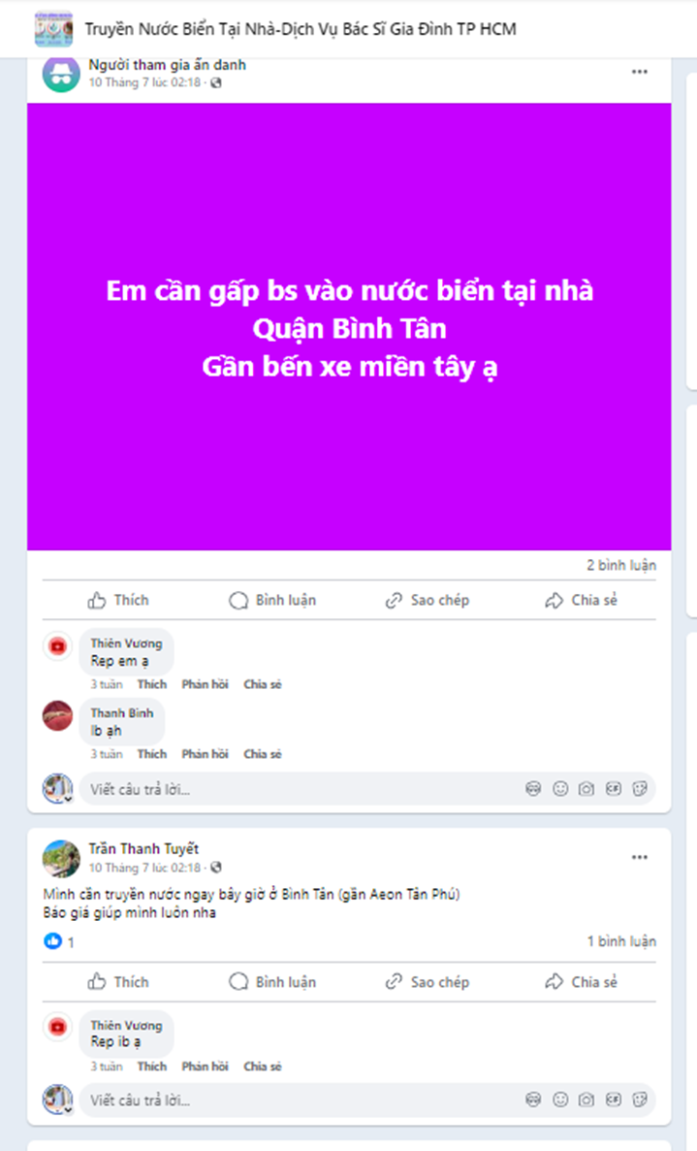Image resolution: width=697 pixels, height=1151 pixels.
Task: Open sticker picker in second reply box
Action: (640, 1100)
